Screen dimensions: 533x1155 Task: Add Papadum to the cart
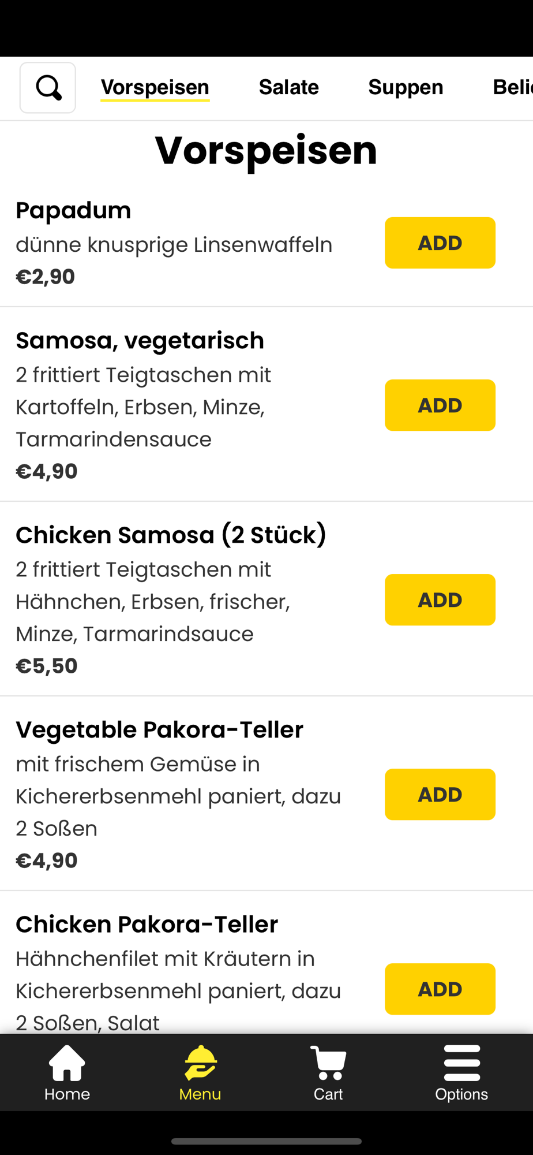(440, 243)
